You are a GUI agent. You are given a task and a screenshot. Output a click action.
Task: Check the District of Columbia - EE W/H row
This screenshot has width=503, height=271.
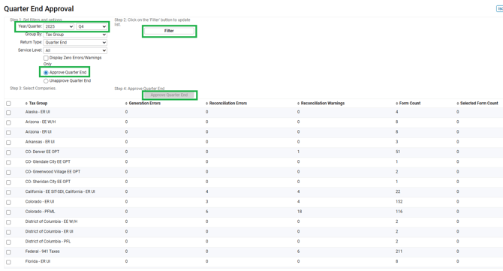[x=8, y=222]
